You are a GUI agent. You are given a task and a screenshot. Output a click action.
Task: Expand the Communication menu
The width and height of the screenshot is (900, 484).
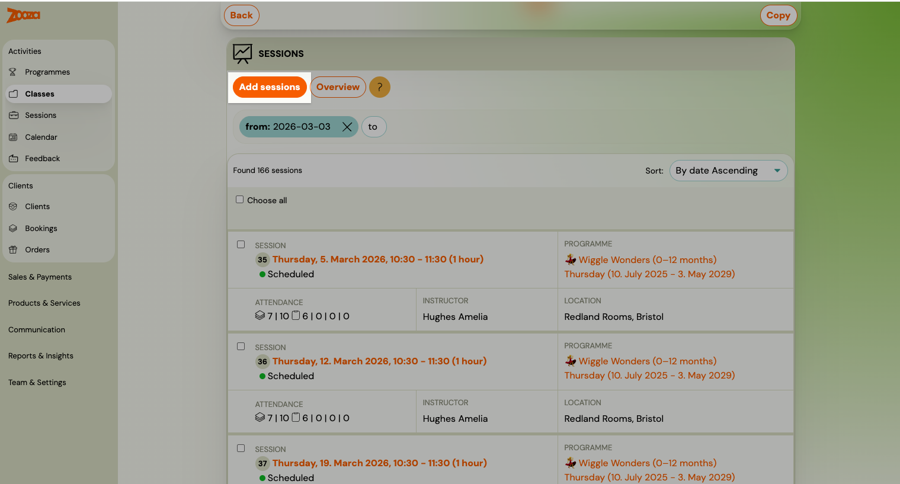[37, 330]
